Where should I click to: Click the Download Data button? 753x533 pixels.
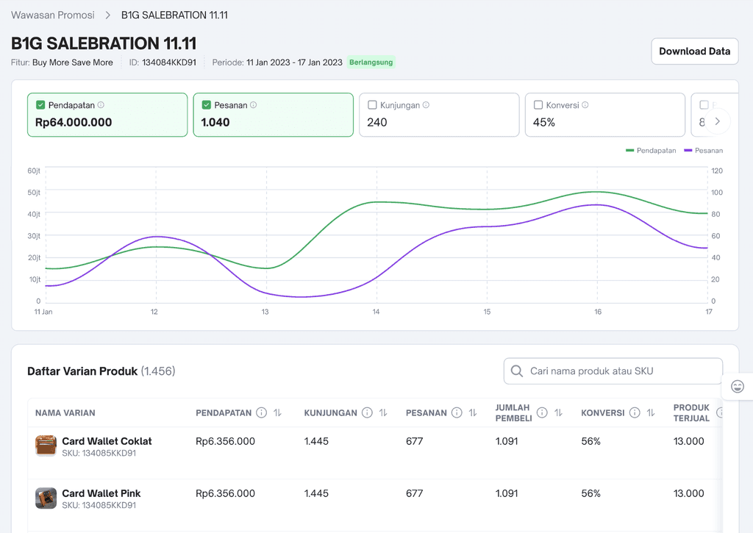click(694, 51)
